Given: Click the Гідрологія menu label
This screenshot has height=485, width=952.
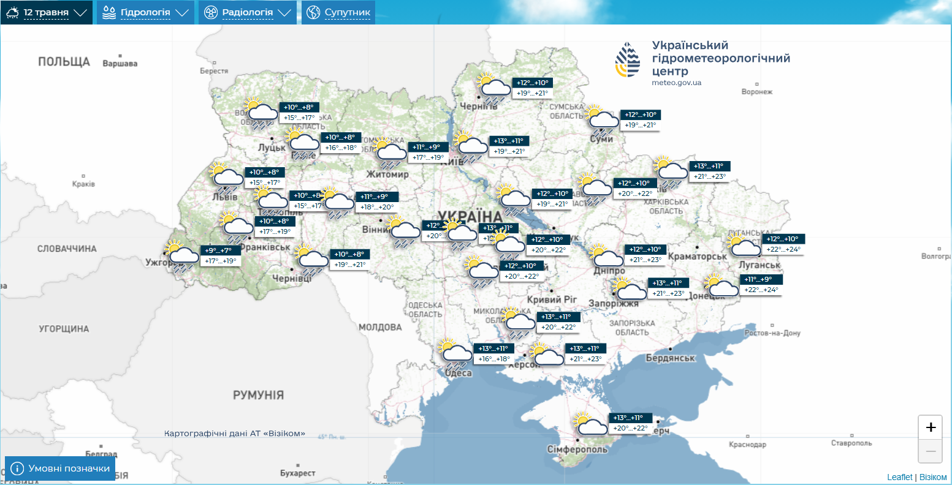Looking at the screenshot, I should [x=145, y=12].
